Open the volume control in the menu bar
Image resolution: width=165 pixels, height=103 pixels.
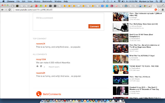115,1
